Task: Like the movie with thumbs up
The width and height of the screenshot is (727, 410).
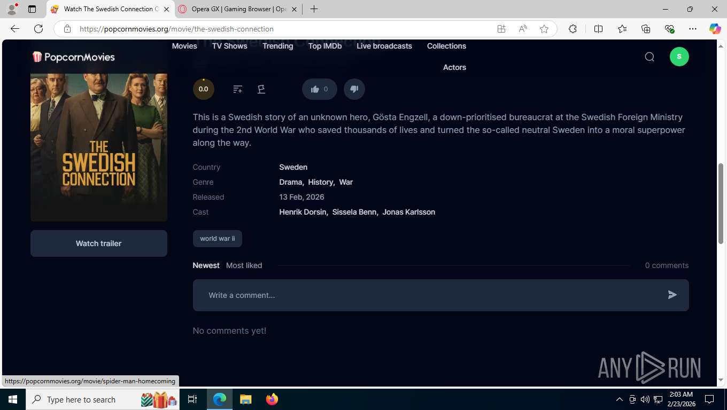Action: click(x=320, y=89)
